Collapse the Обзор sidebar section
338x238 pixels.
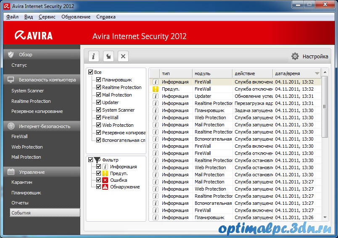(42, 55)
